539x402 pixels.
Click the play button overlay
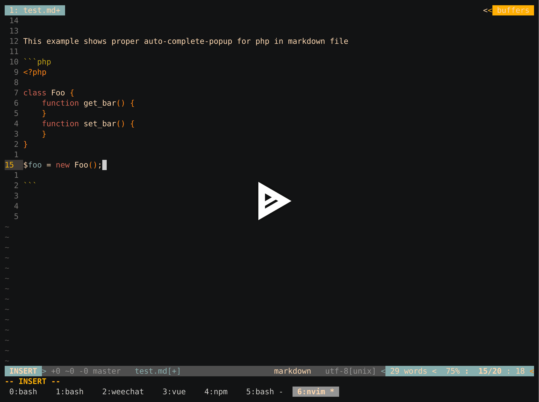coord(275,201)
